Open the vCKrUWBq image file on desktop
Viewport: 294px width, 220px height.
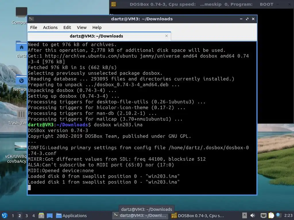[16, 153]
